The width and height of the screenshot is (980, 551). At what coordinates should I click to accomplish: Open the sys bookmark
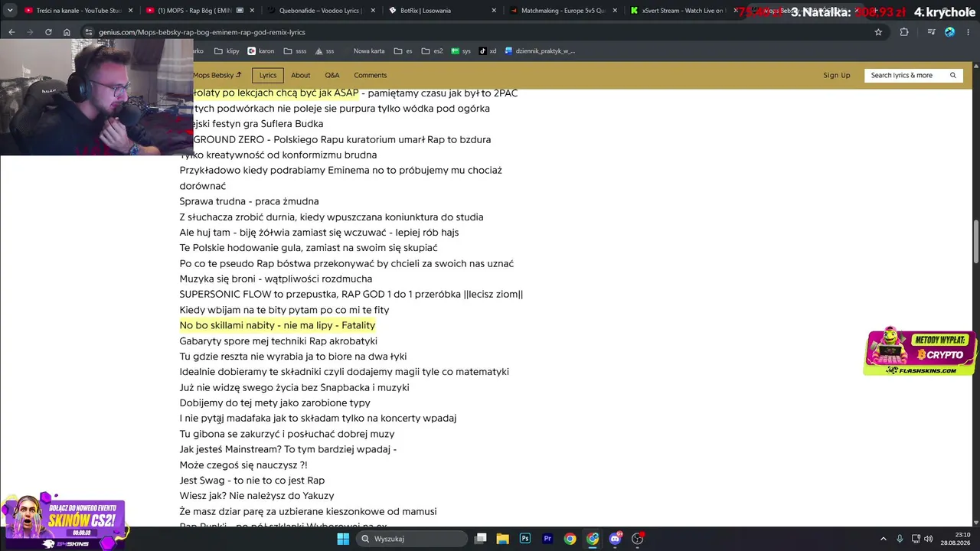pos(461,51)
